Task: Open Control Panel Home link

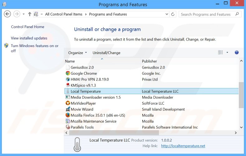Action: coord(28,27)
